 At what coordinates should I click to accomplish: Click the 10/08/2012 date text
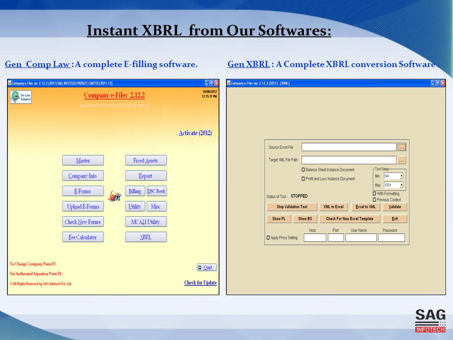[x=210, y=92]
